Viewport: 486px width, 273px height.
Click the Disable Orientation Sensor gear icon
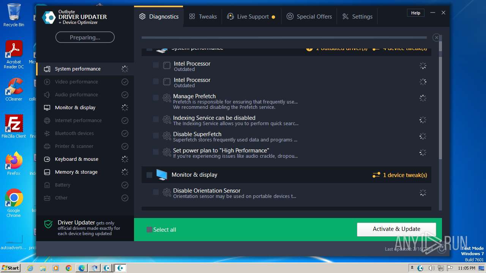pyautogui.click(x=167, y=193)
